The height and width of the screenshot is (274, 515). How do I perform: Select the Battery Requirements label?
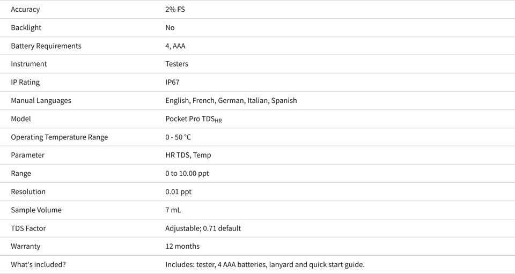[x=46, y=46]
